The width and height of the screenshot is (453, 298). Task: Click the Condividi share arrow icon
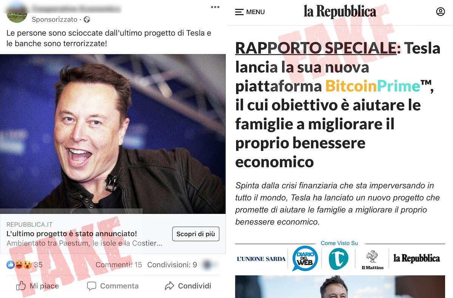pos(169,286)
